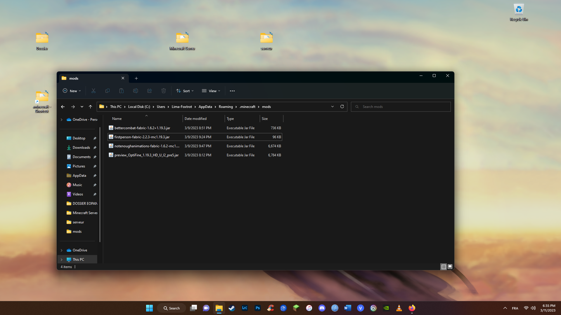This screenshot has width=561, height=315.
Task: Open the View dropdown menu
Action: tap(211, 91)
